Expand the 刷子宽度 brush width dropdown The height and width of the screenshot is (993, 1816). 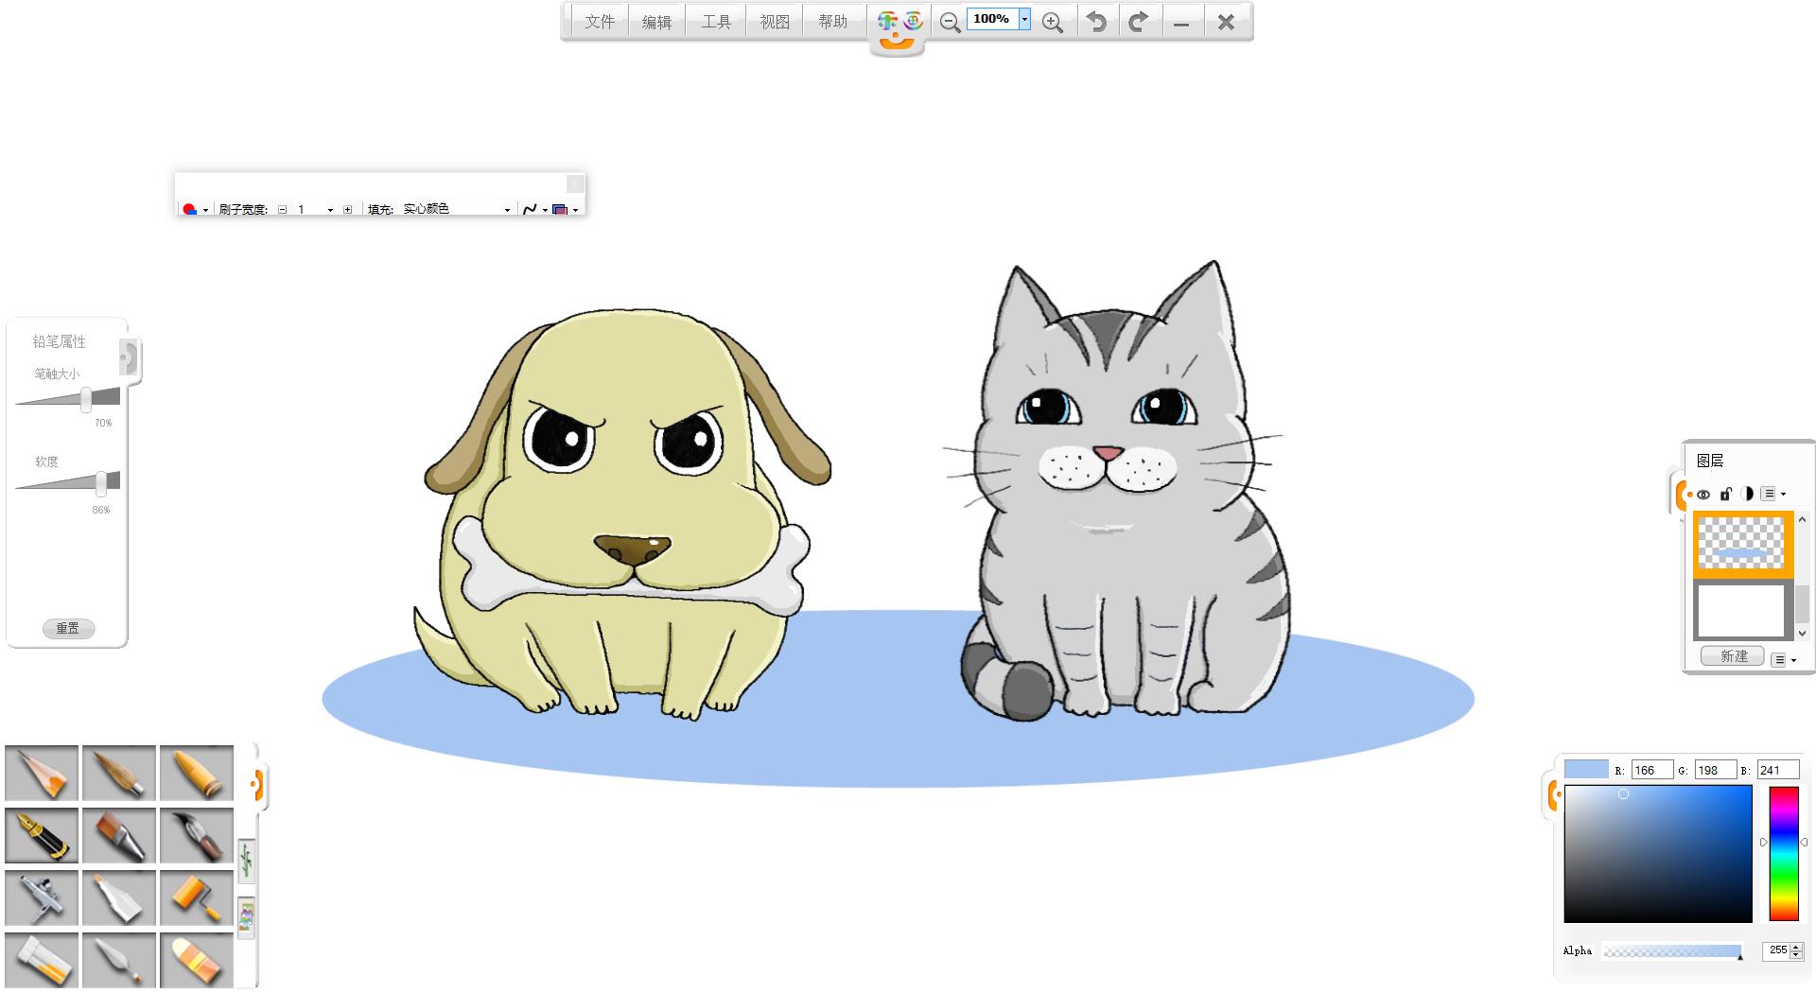(x=330, y=210)
